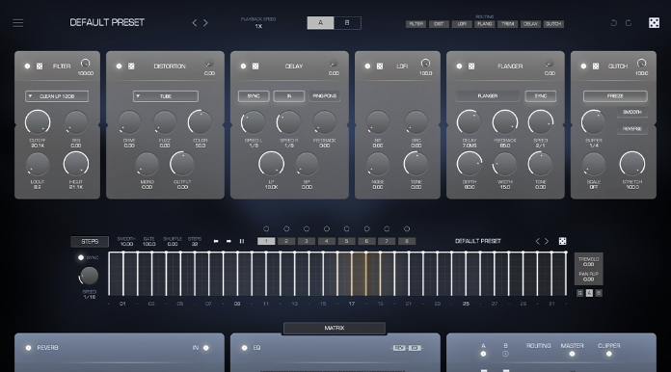Toggle the Master switch
This screenshot has width=671, height=372.
point(572,354)
